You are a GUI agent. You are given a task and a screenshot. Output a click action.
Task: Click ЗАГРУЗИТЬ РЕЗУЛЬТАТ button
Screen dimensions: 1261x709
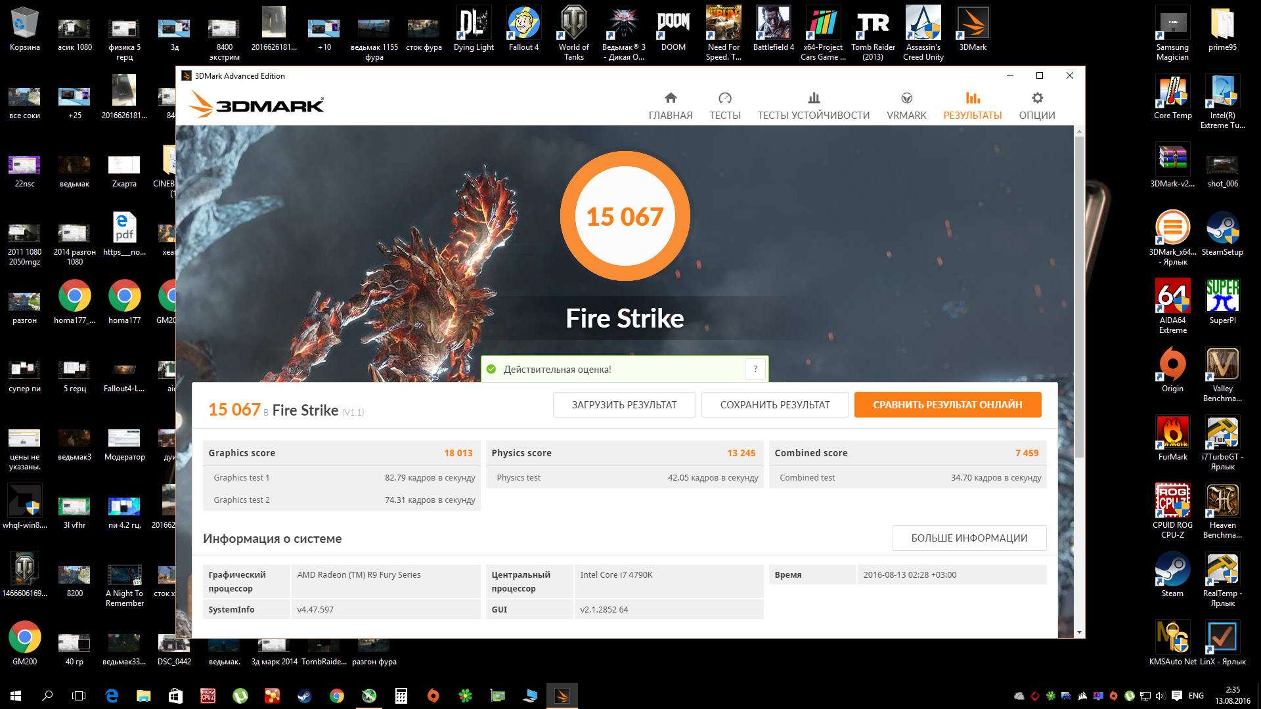tap(624, 405)
